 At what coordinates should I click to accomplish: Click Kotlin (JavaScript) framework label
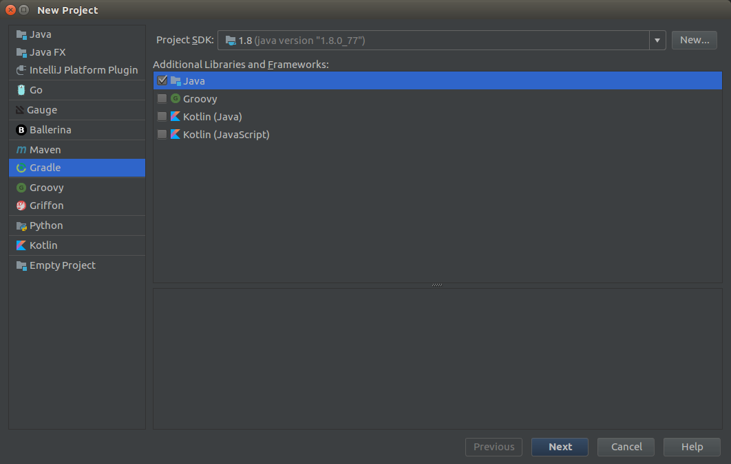click(226, 135)
